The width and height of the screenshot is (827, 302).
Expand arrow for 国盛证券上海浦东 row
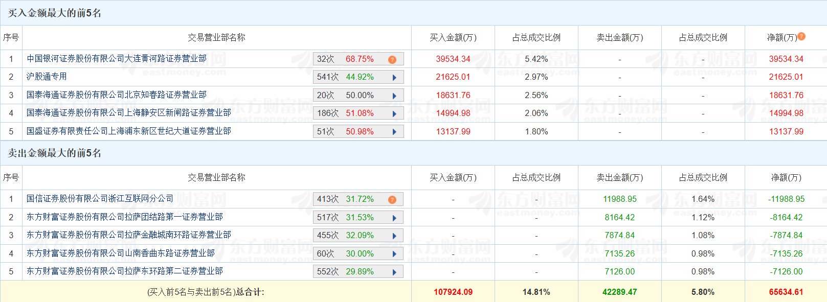[x=394, y=132]
